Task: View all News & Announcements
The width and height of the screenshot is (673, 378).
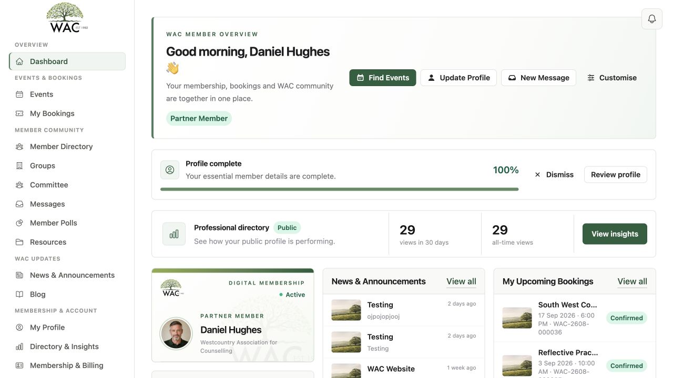Action: pyautogui.click(x=461, y=281)
